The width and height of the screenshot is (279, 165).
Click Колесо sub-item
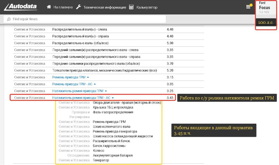[99, 151]
